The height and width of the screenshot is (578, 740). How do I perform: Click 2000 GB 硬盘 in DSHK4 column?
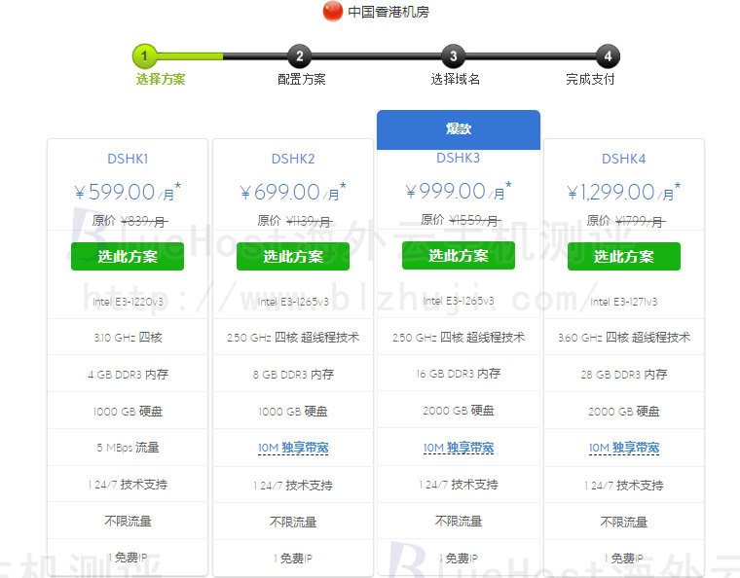coord(624,412)
